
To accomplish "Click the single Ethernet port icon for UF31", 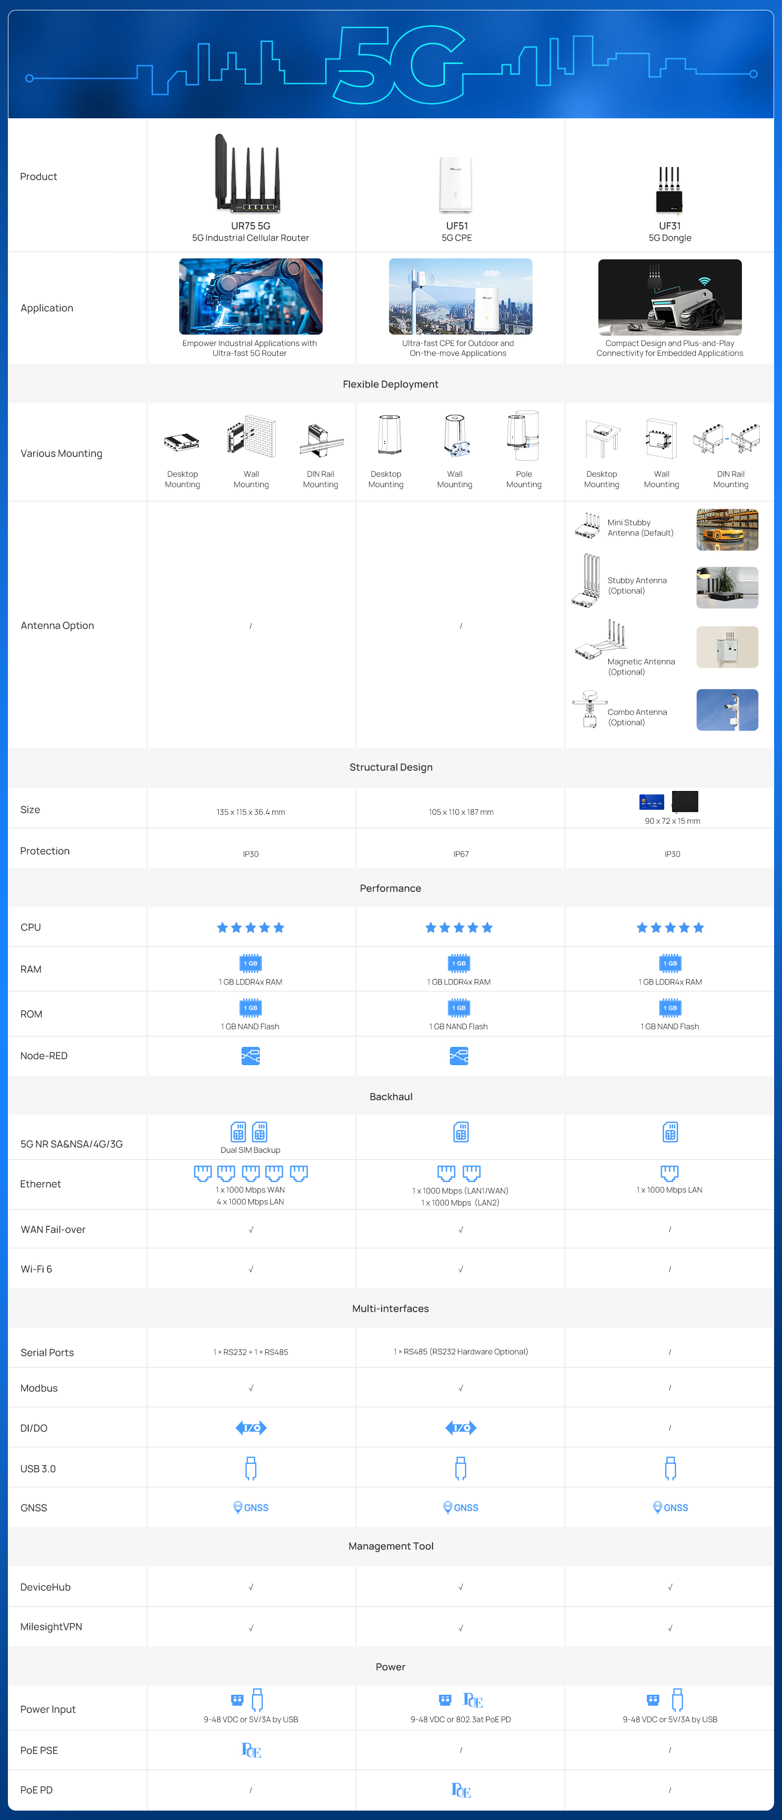I will 669,1174.
